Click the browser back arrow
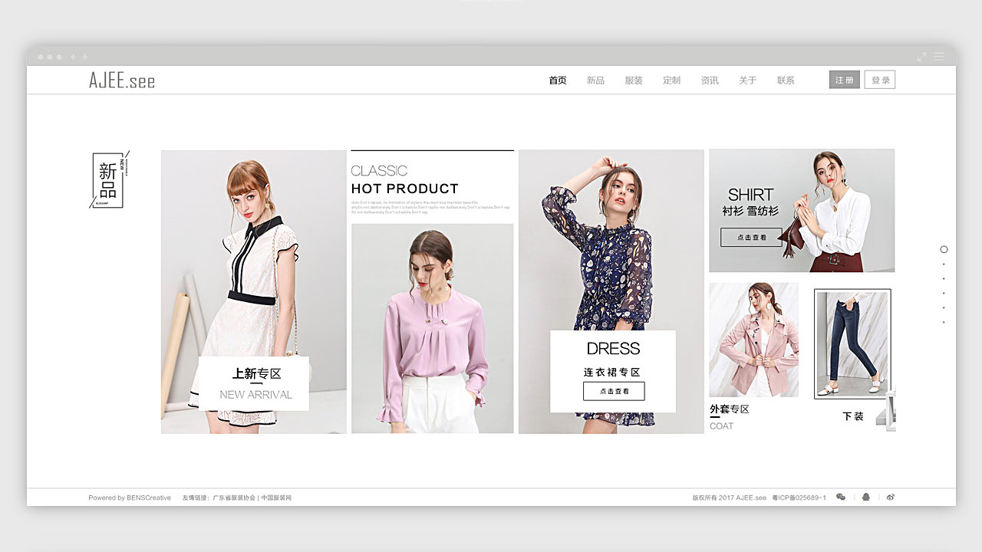Image resolution: width=982 pixels, height=552 pixels. click(x=74, y=57)
